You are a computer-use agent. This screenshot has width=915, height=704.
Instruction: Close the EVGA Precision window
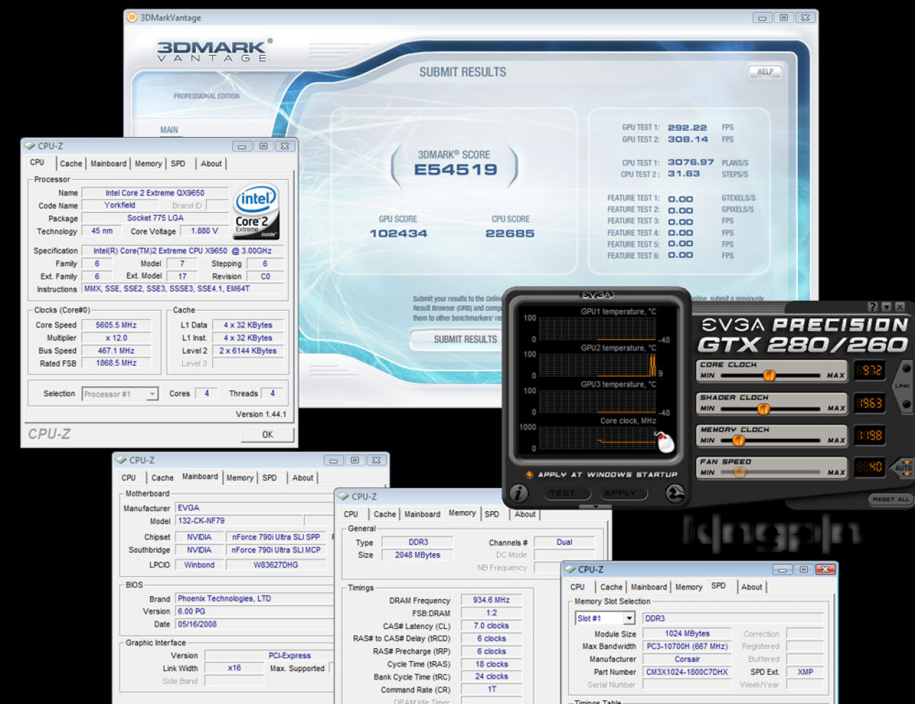pos(900,307)
